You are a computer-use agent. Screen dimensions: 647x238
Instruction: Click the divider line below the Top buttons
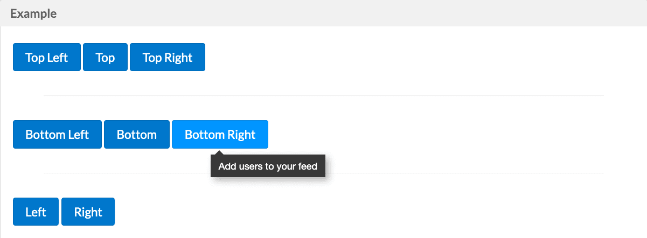(323, 95)
